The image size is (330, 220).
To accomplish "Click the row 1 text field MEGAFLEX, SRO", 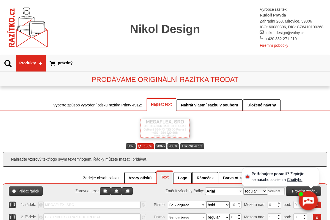I will tap(92, 205).
